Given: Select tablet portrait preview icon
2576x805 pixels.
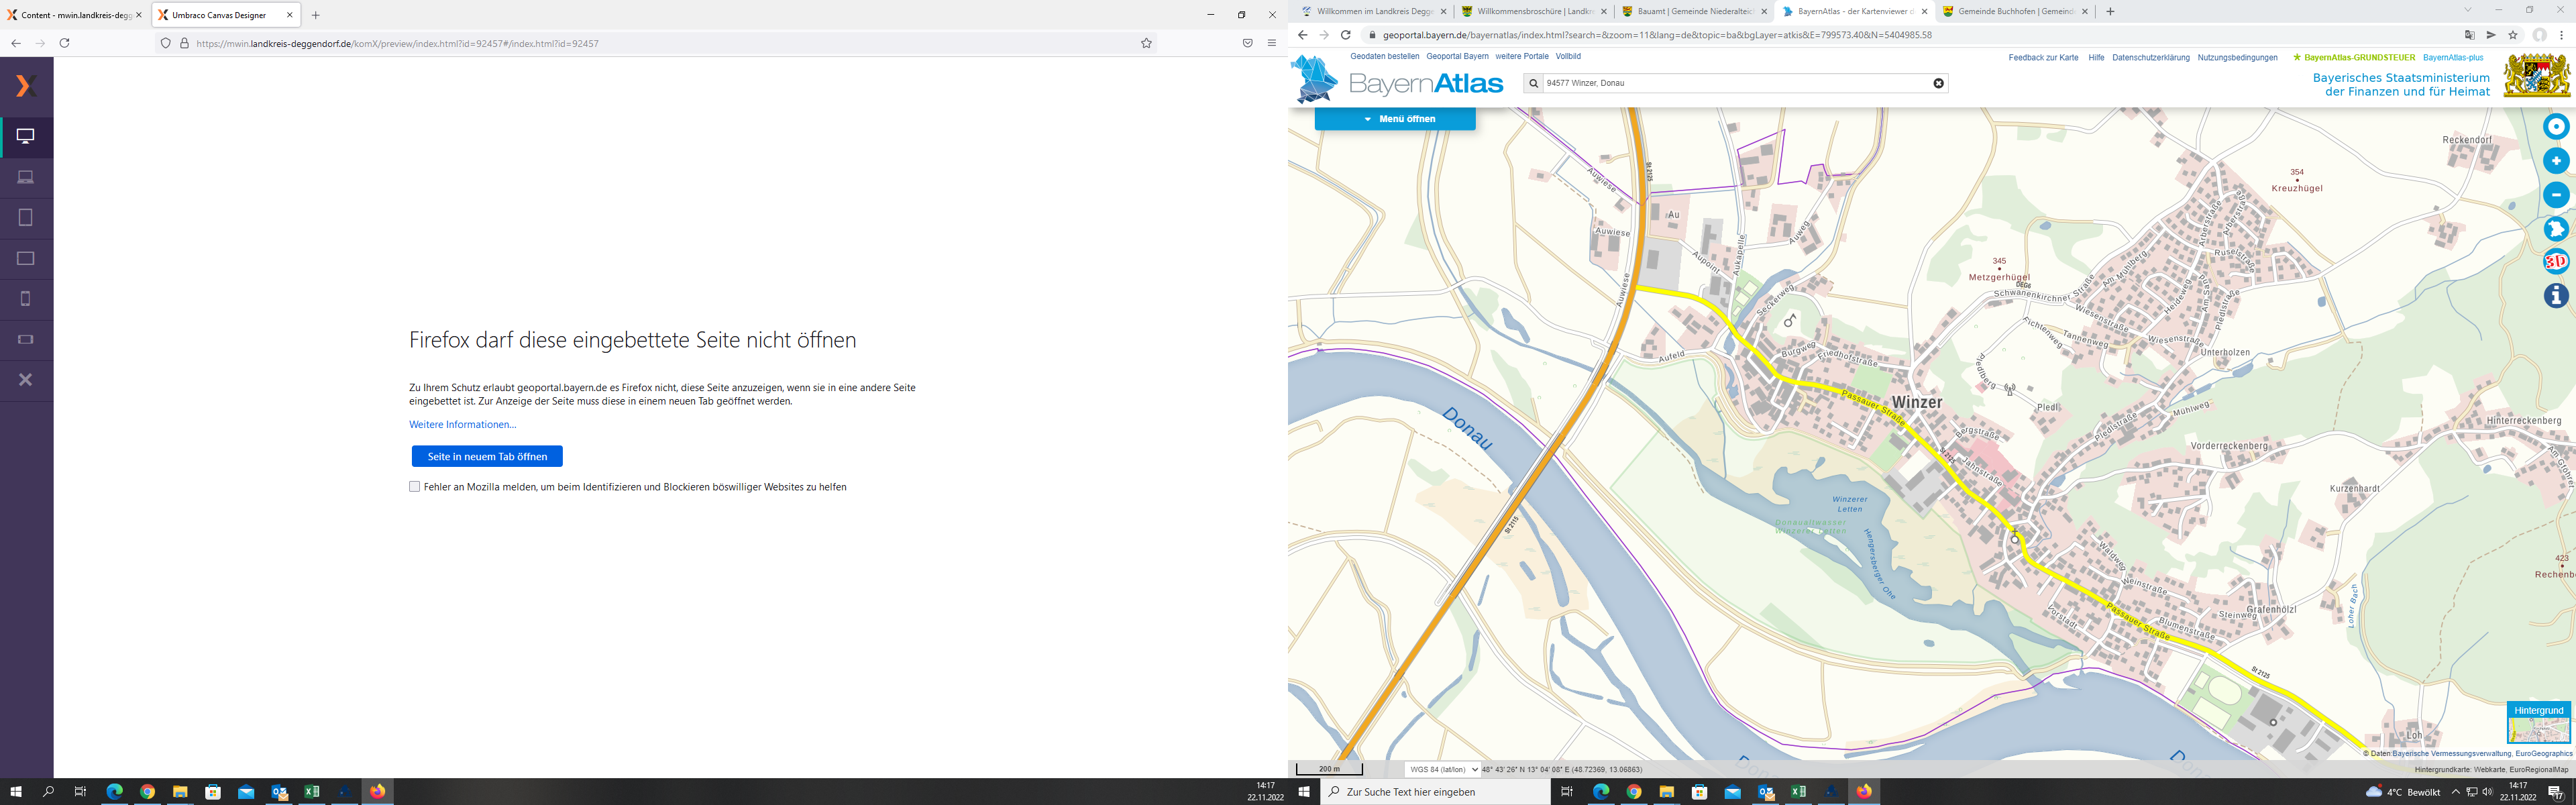Looking at the screenshot, I should point(26,217).
